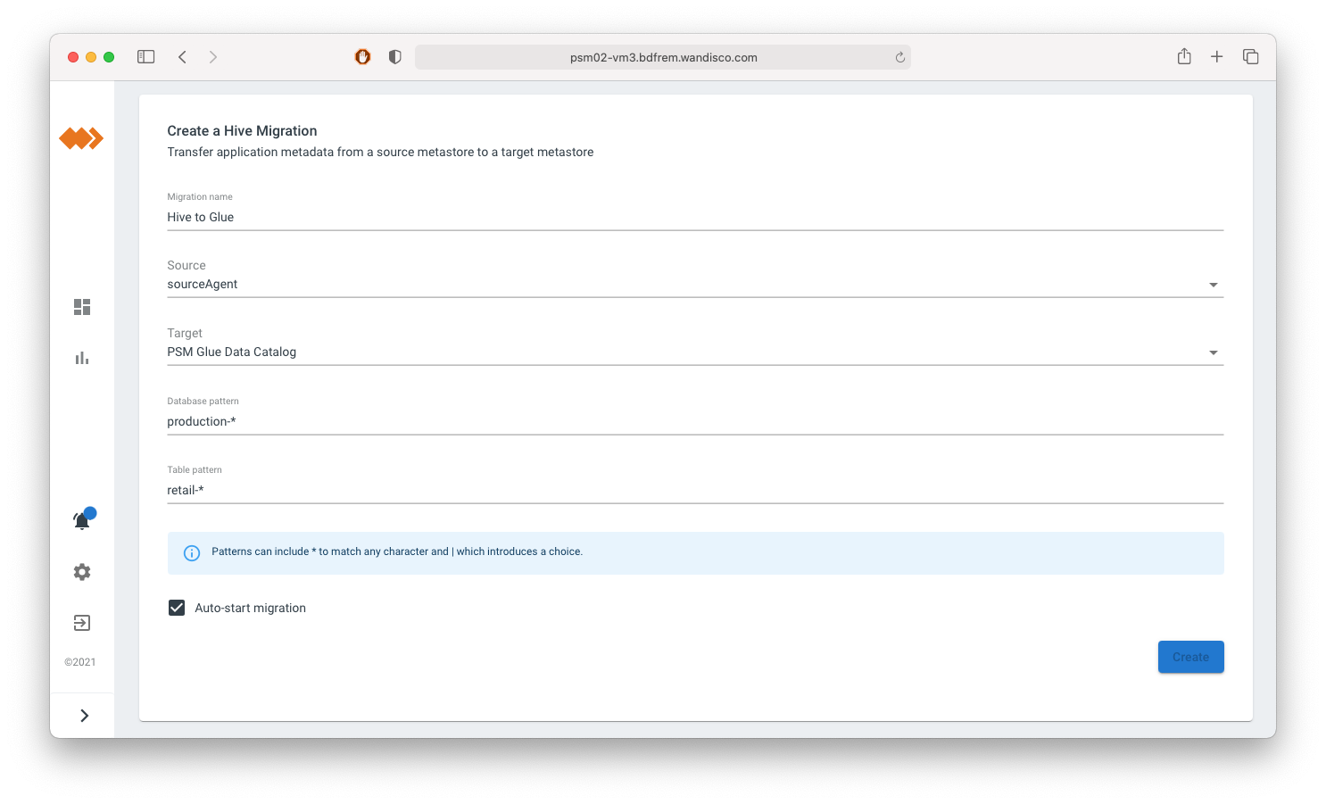Viewport: 1326px width, 804px height.
Task: Click the browser share icon
Action: point(1184,57)
